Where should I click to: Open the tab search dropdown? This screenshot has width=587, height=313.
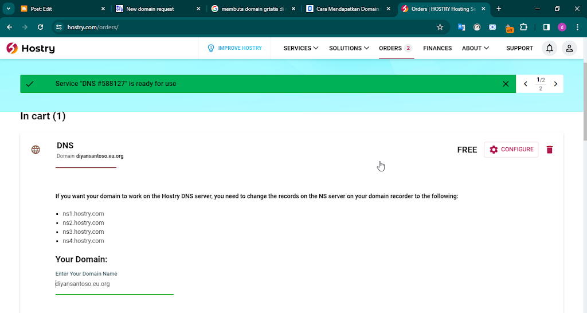8,9
